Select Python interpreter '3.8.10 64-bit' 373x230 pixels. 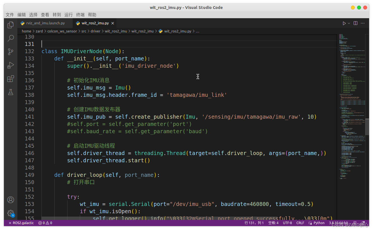pos(338,223)
